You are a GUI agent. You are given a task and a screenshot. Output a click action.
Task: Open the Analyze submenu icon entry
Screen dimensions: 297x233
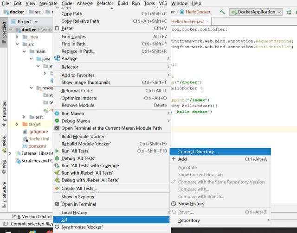pyautogui.click(x=112, y=59)
